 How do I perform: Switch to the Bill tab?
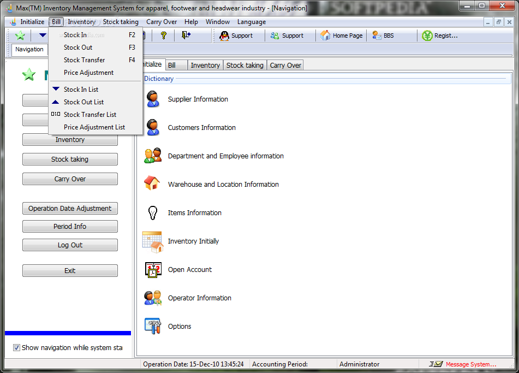pos(176,65)
